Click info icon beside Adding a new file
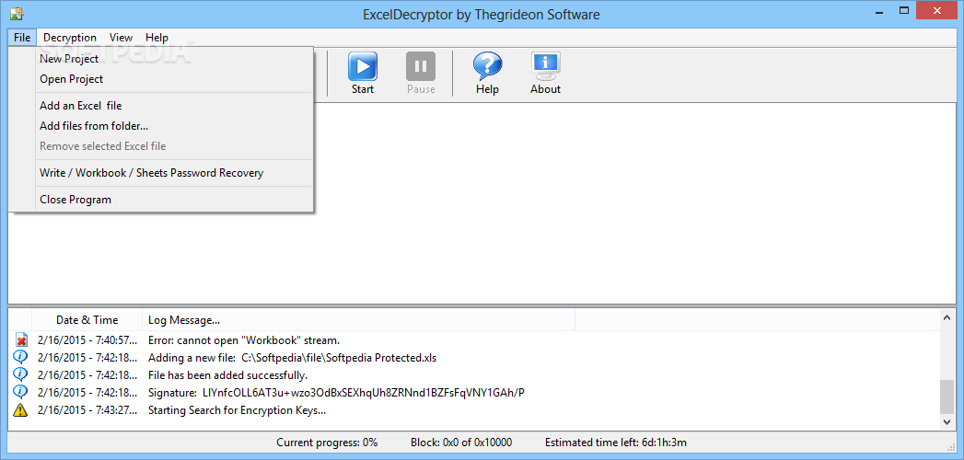 [x=20, y=357]
